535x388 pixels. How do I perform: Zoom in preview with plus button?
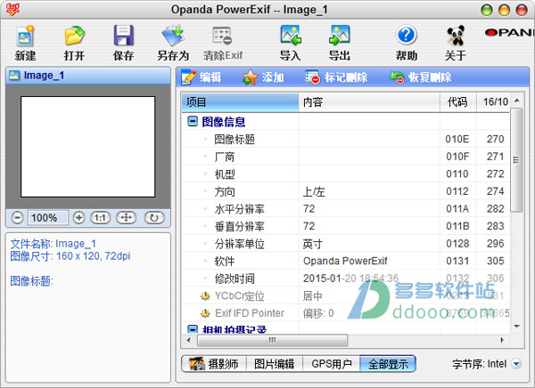[x=78, y=217]
